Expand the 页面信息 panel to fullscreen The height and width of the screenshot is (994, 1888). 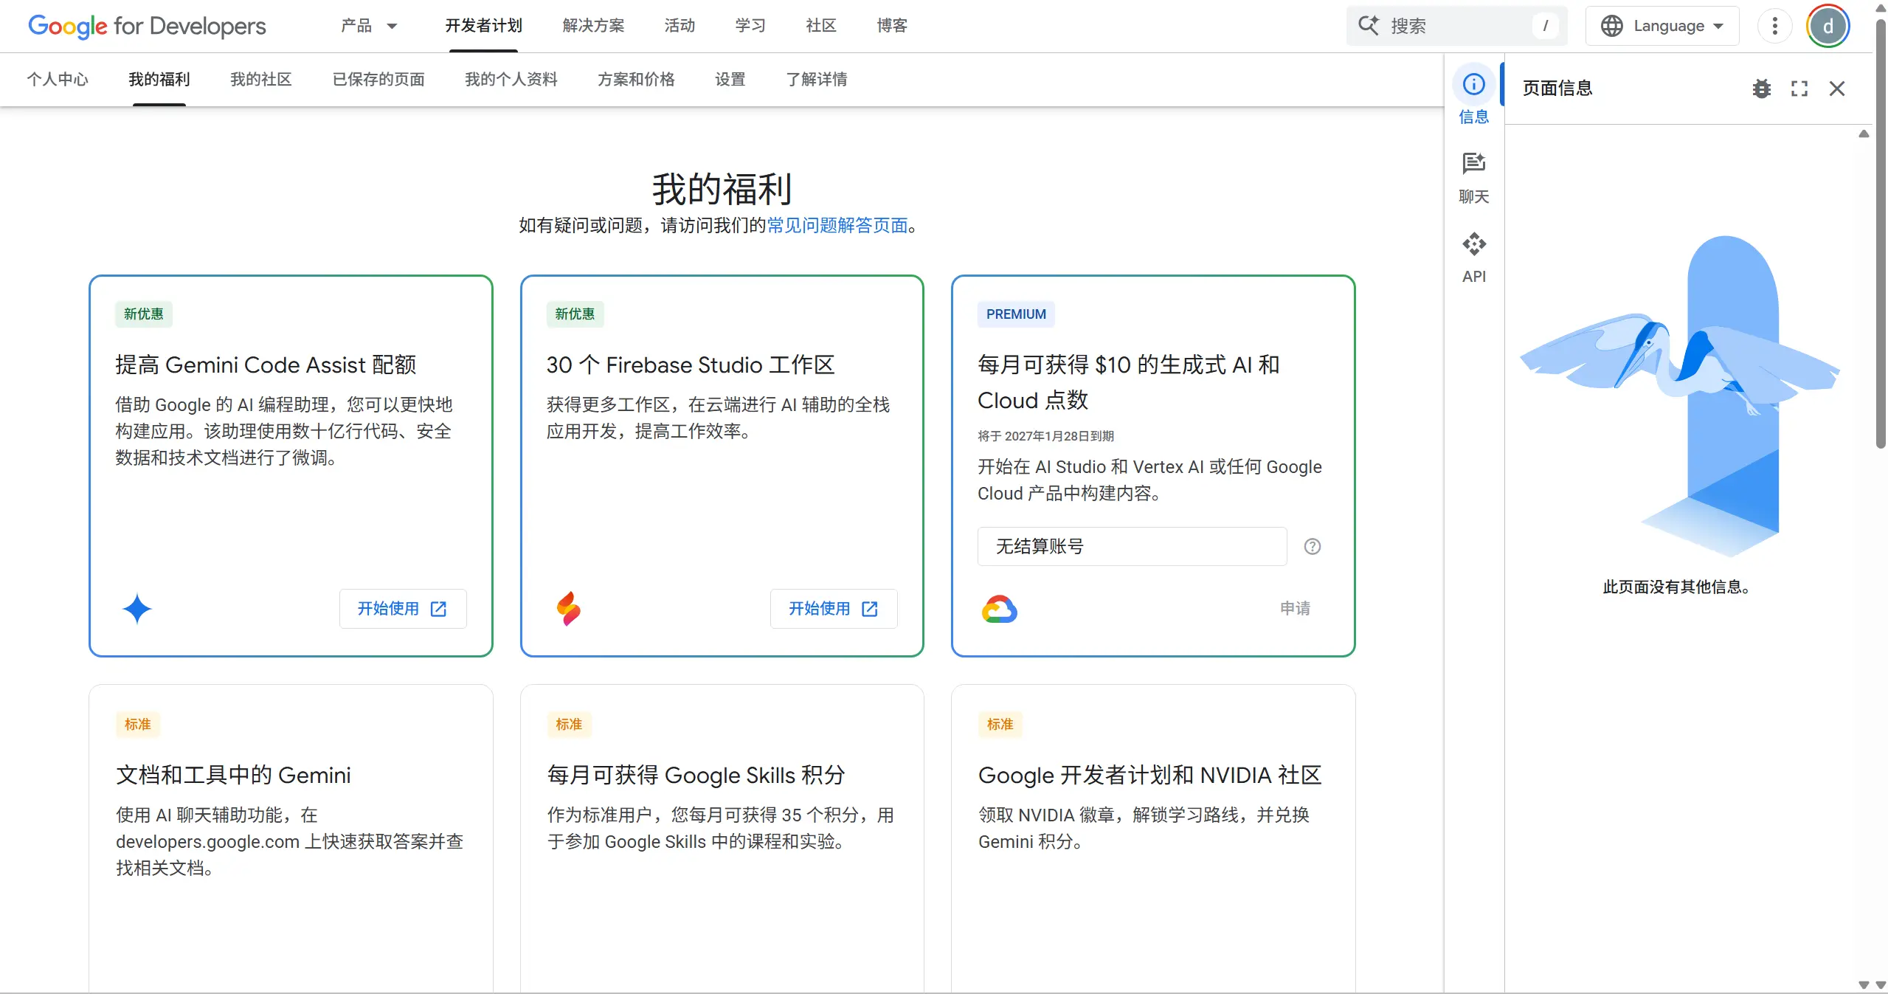click(x=1799, y=89)
